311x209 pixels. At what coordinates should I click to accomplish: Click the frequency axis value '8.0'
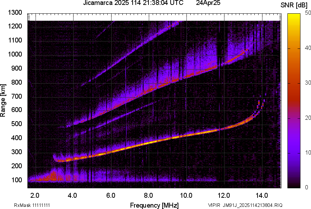148,196
